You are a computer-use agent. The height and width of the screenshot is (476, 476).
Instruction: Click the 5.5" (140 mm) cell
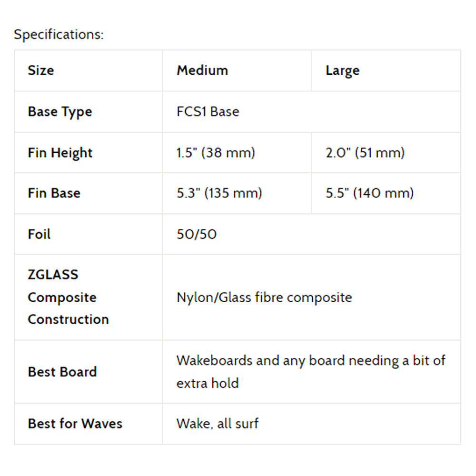click(x=369, y=193)
